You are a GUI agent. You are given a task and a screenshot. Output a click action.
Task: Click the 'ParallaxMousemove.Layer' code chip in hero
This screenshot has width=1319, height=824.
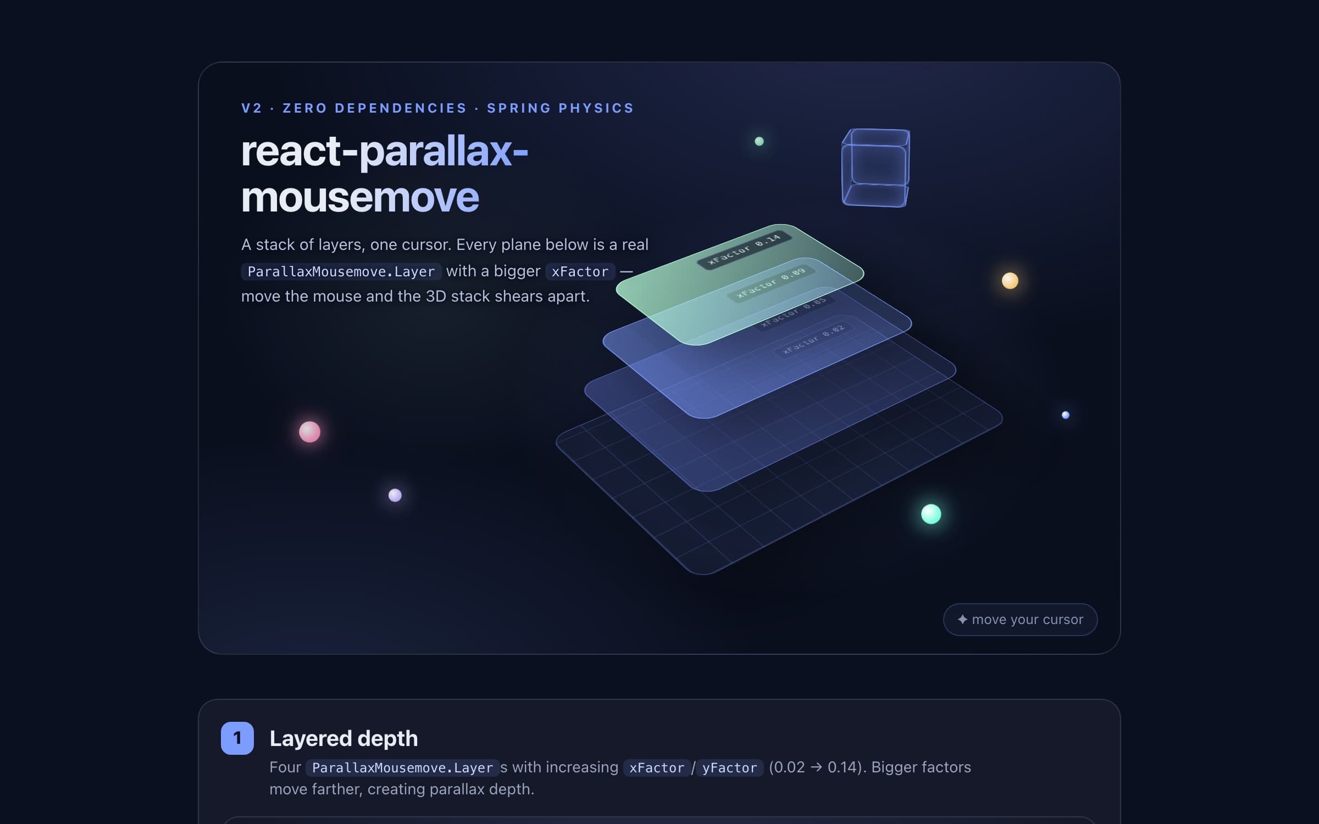(x=341, y=271)
